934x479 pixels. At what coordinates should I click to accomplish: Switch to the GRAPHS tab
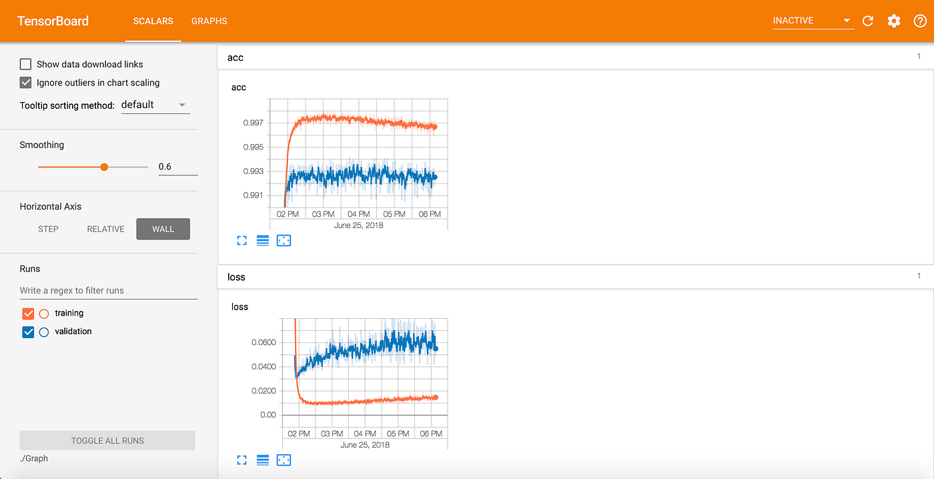coord(209,21)
